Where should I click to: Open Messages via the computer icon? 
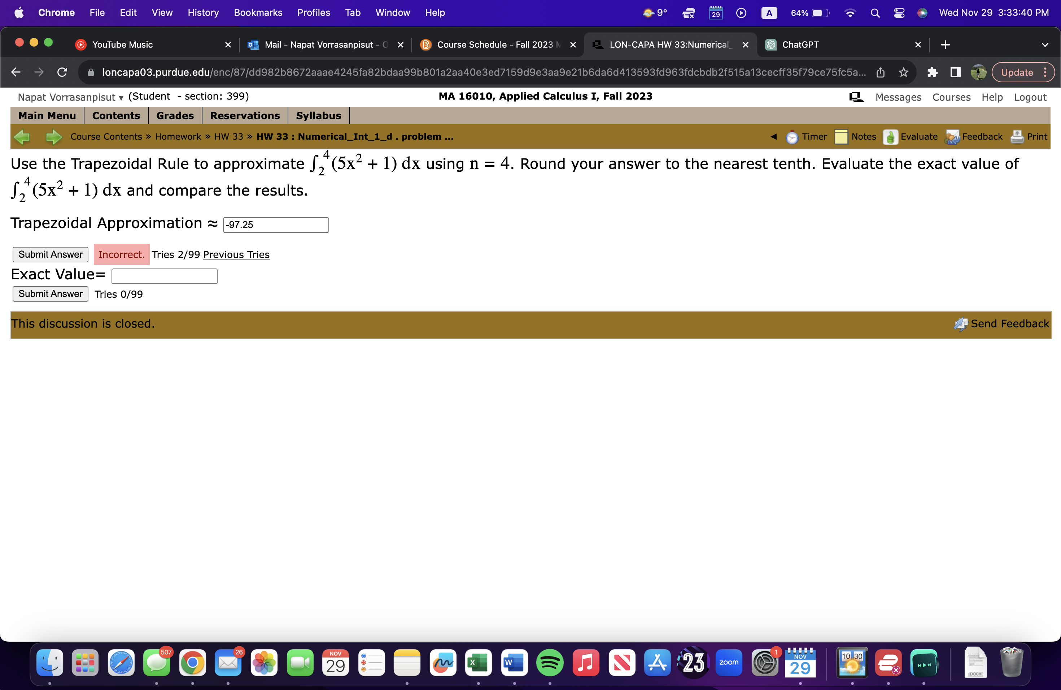coord(856,97)
